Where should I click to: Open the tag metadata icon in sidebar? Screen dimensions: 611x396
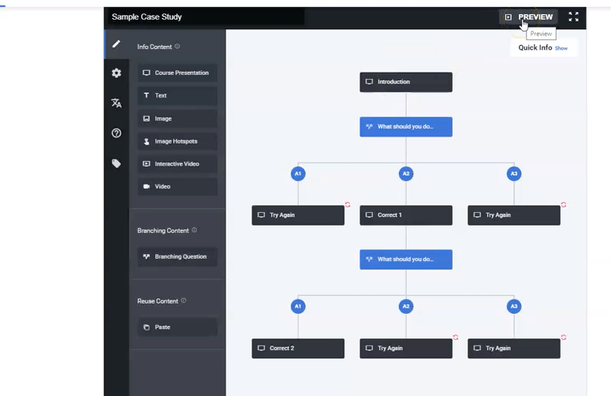(116, 163)
